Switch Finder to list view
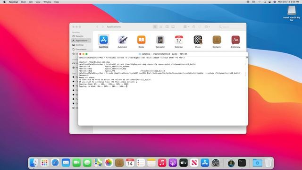 pyautogui.click(x=161, y=27)
